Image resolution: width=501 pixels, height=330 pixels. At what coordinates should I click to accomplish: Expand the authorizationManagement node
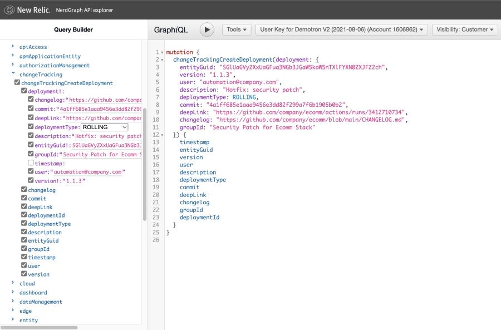(x=13, y=65)
